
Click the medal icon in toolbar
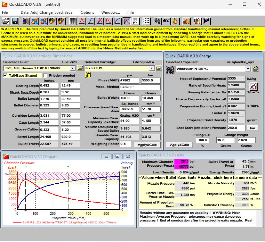(175, 21)
